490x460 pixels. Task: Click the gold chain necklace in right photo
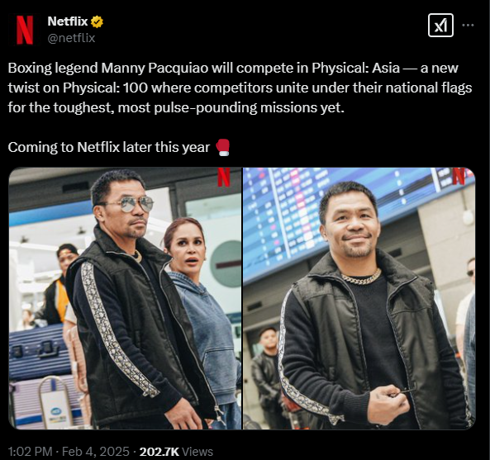(x=361, y=277)
